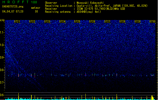The width and height of the screenshot is (158, 100).
Task: Click the meteor label
Action: (36, 8)
